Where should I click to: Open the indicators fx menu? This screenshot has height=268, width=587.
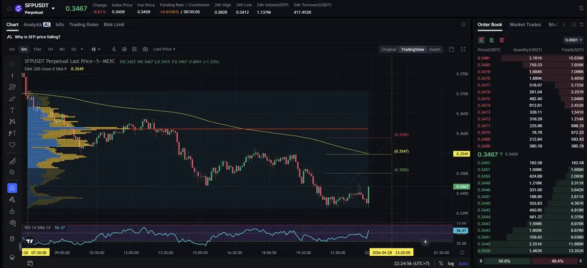[114, 49]
